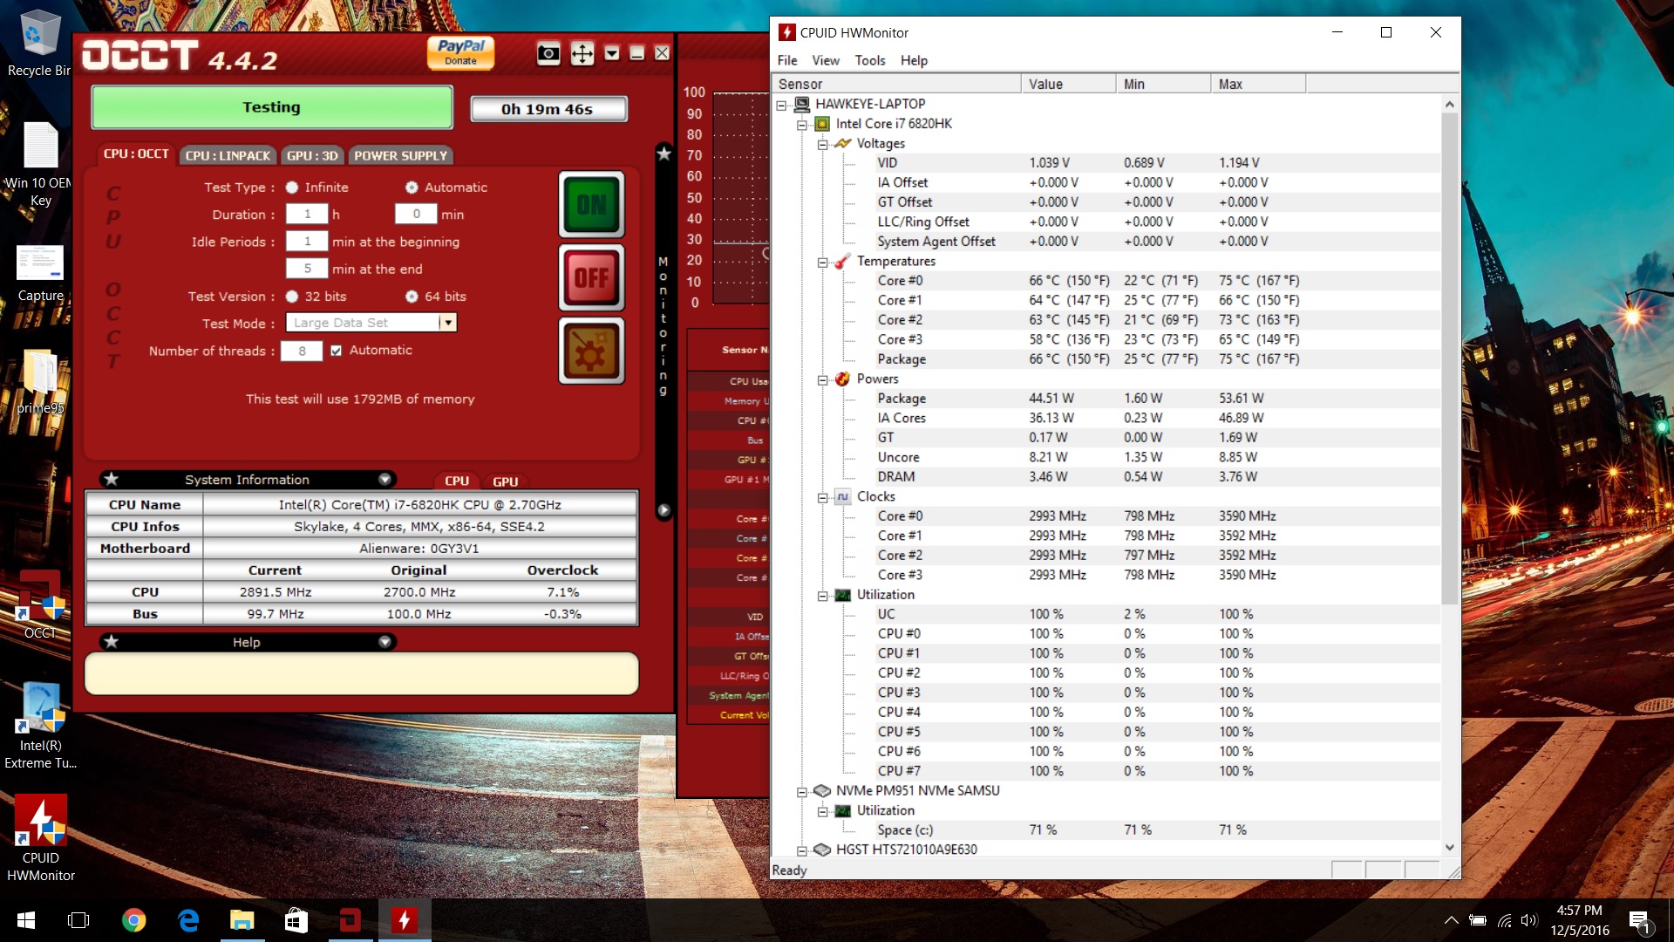The width and height of the screenshot is (1674, 942).
Task: Open the Windows Start menu
Action: 26,920
